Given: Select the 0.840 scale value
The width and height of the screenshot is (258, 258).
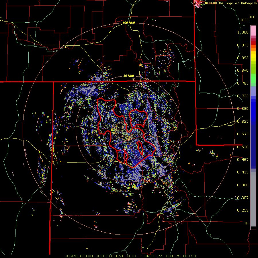Looking at the screenshot, I should [243, 71].
